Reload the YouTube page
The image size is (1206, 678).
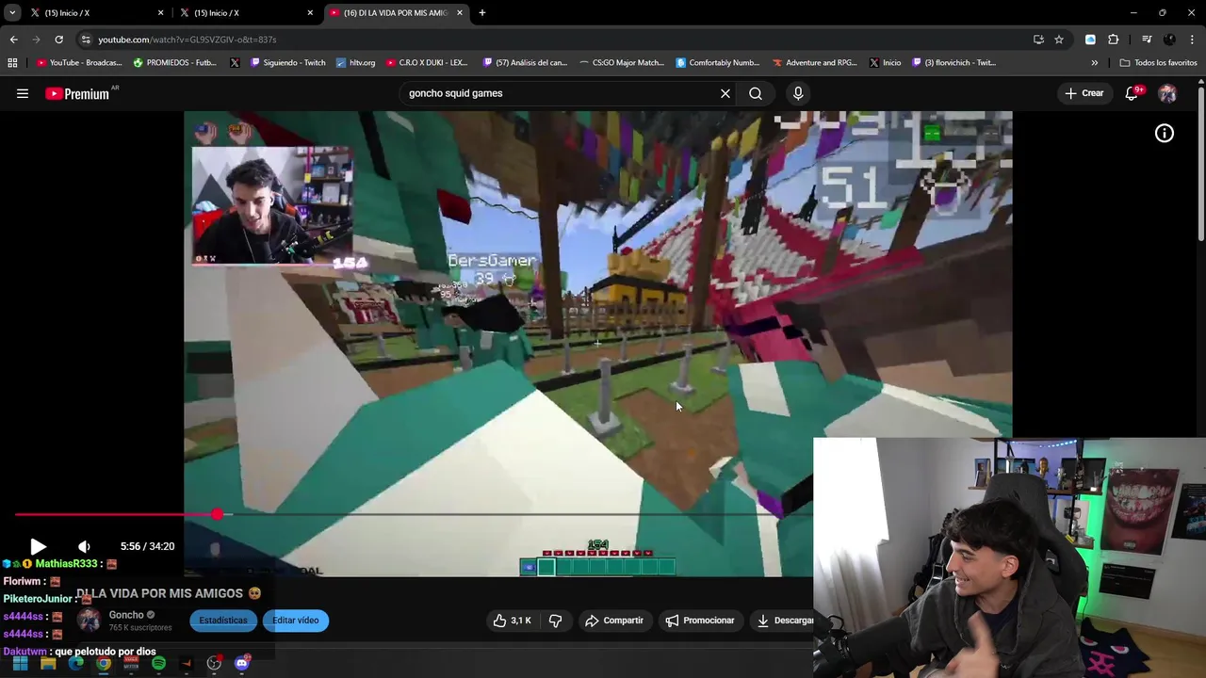coord(58,40)
